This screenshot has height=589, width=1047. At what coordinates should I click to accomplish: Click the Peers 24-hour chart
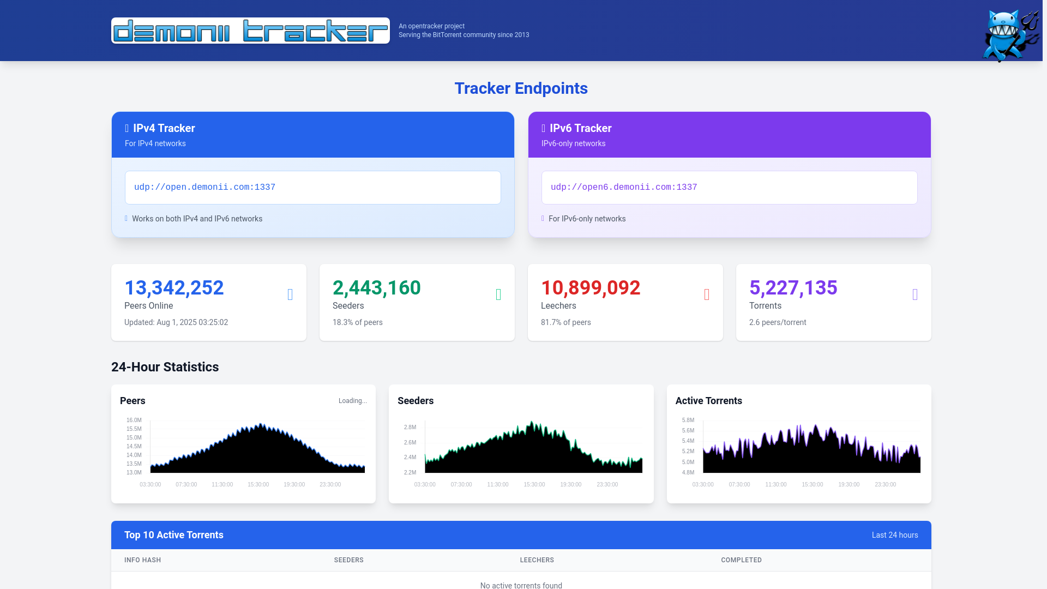(243, 452)
